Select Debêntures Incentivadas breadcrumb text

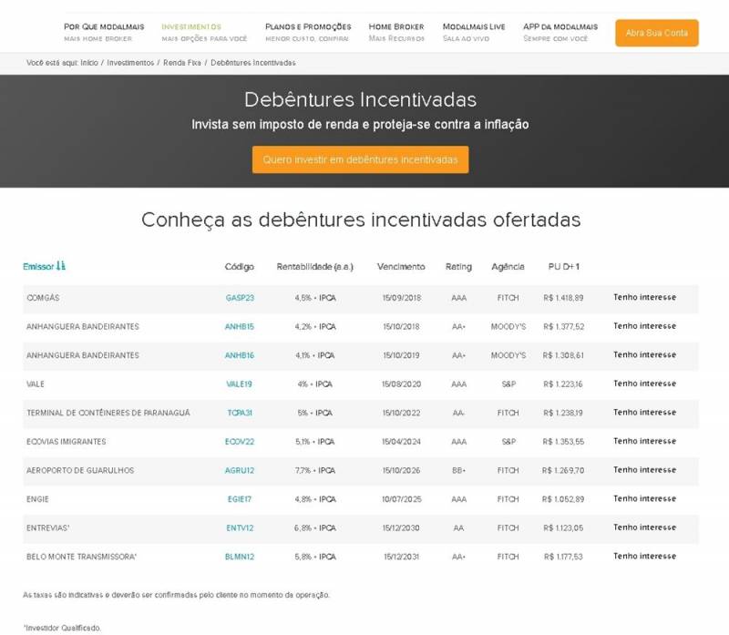point(253,63)
